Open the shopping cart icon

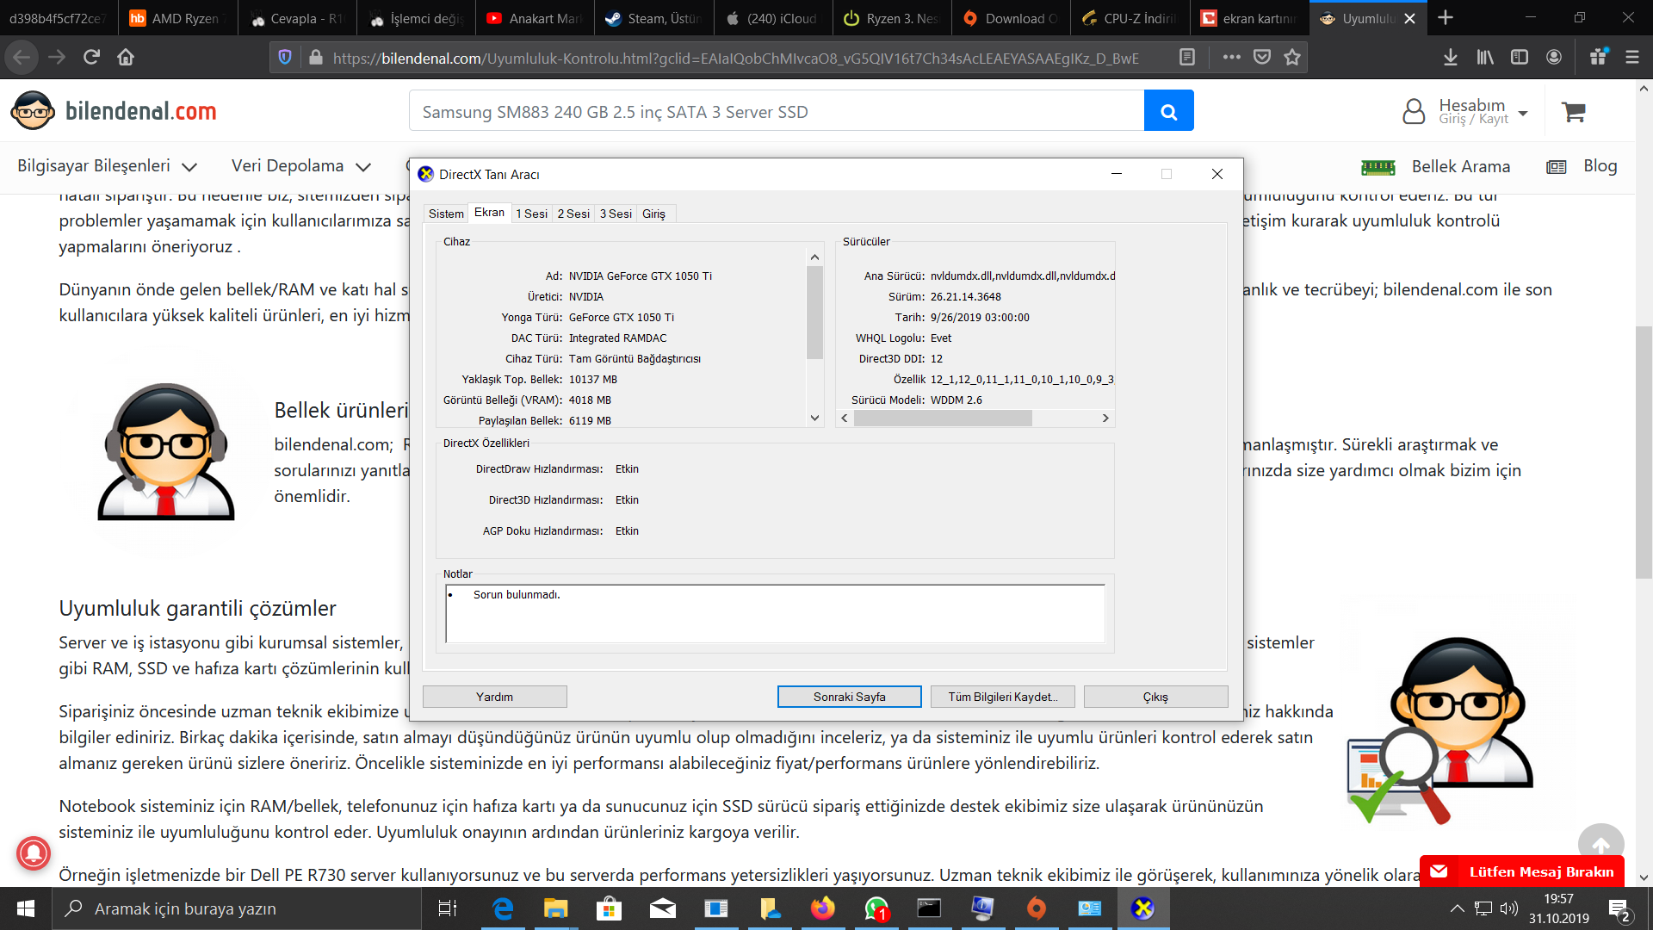click(x=1574, y=112)
